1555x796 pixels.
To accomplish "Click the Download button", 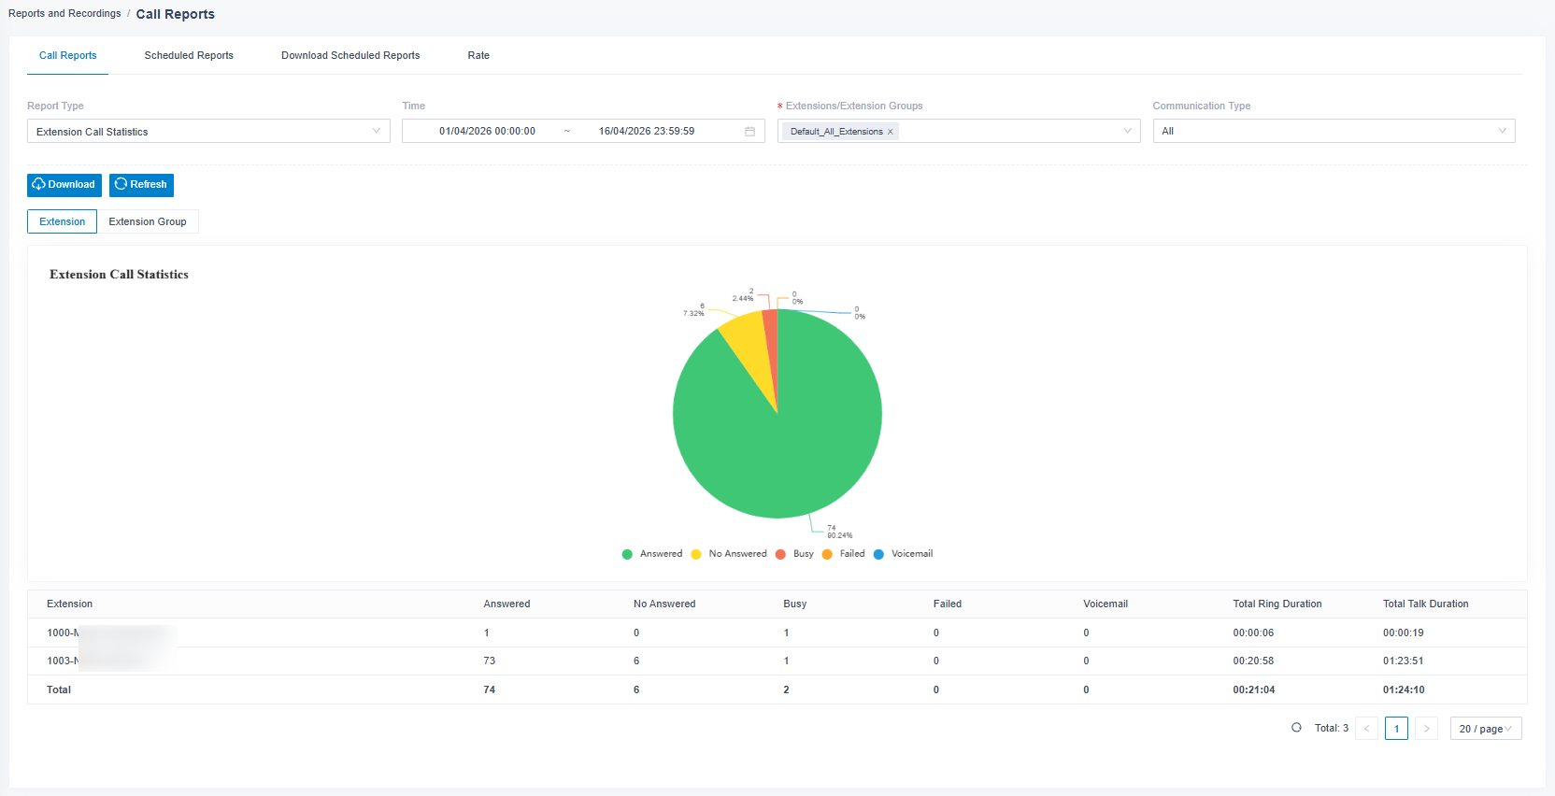I will (64, 185).
